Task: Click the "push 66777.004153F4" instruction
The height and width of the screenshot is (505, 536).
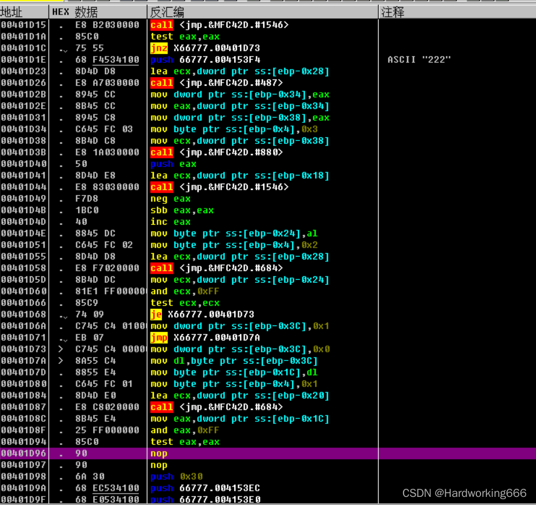Action: click(x=205, y=60)
